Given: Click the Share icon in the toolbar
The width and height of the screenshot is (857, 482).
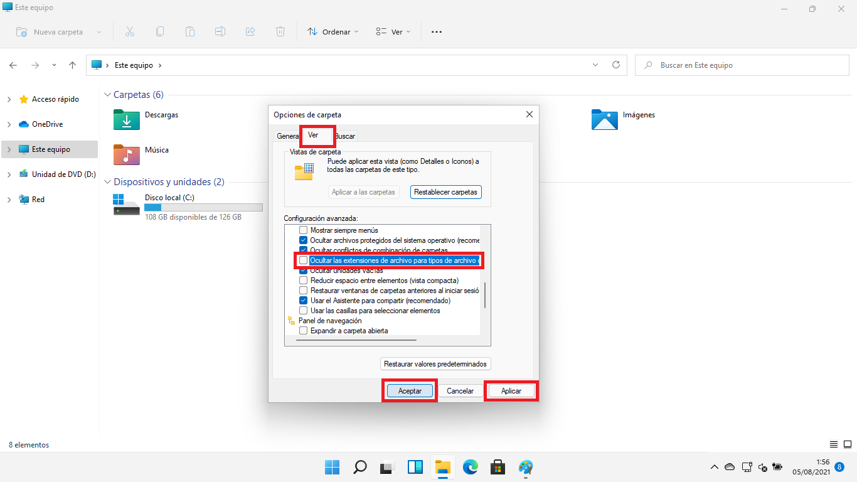Looking at the screenshot, I should [x=250, y=31].
